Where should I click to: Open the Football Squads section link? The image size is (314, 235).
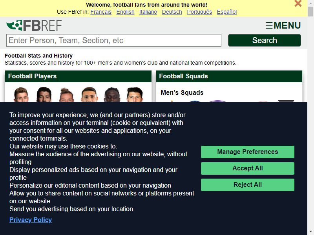(x=183, y=76)
